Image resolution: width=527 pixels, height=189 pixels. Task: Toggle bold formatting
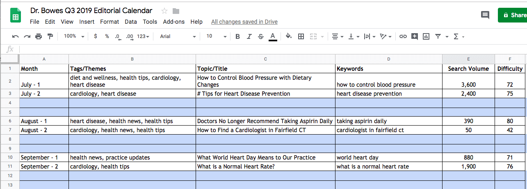click(x=237, y=36)
